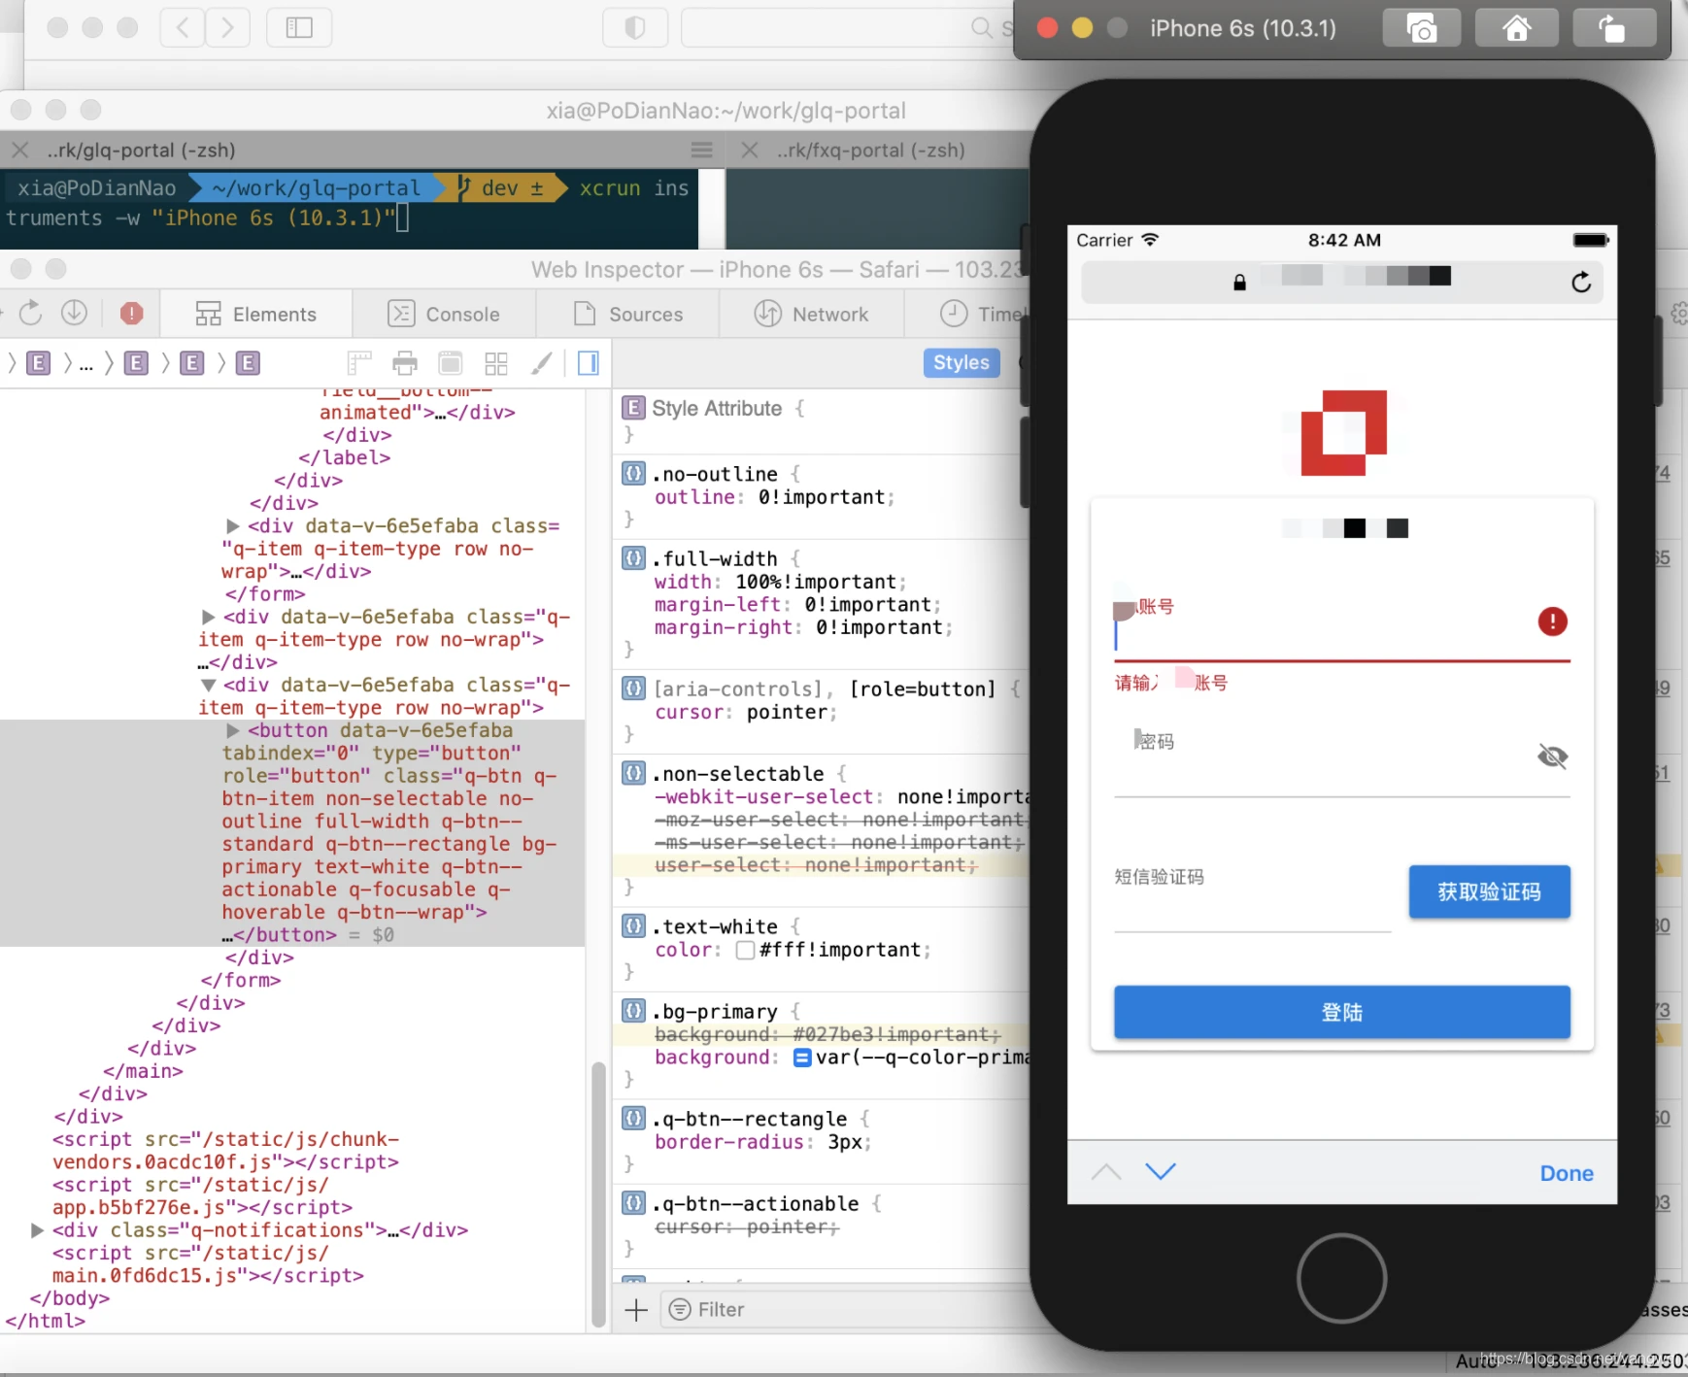Reload page in iPhone Safari
Image resolution: width=1688 pixels, height=1377 pixels.
(x=1581, y=282)
